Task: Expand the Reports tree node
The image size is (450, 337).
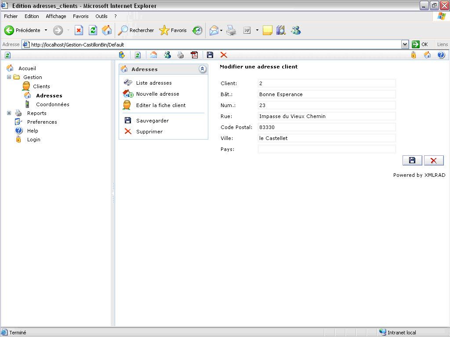Action: [9, 113]
